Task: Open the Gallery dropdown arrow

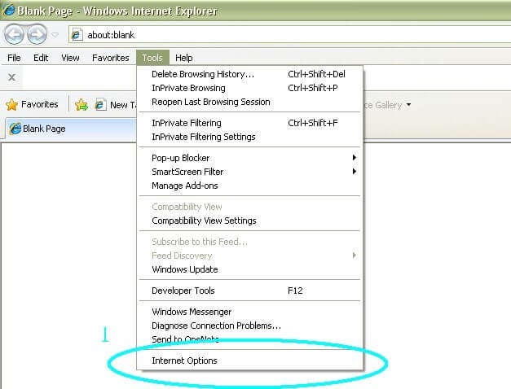Action: pyautogui.click(x=408, y=105)
